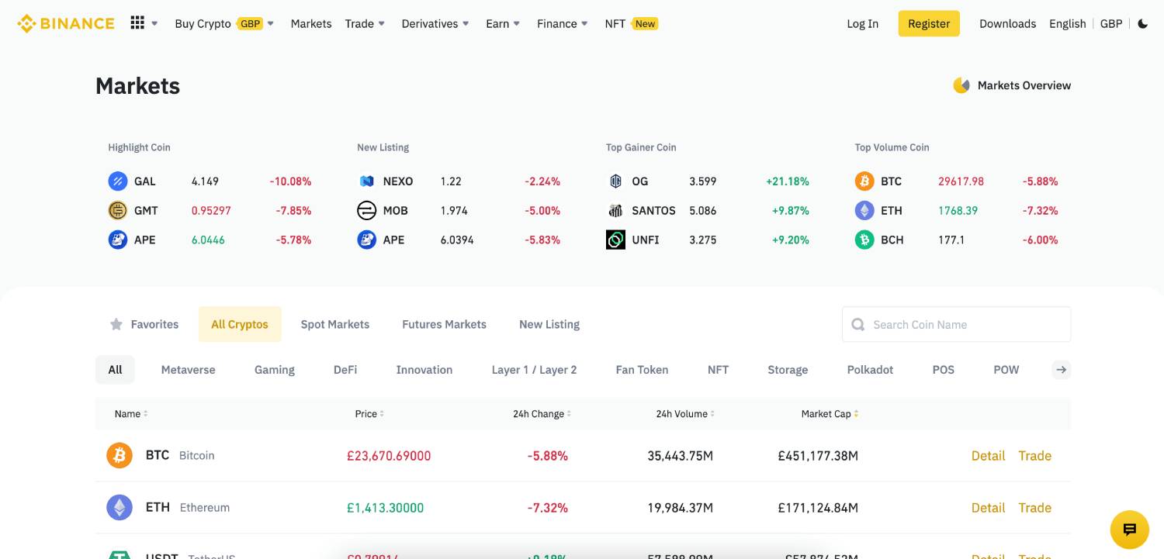Select the All category filter
1164x559 pixels.
115,370
